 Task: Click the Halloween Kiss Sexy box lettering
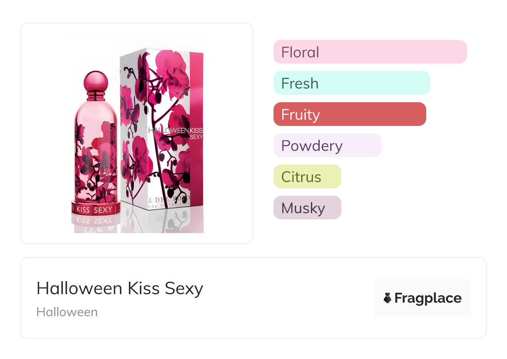176,133
